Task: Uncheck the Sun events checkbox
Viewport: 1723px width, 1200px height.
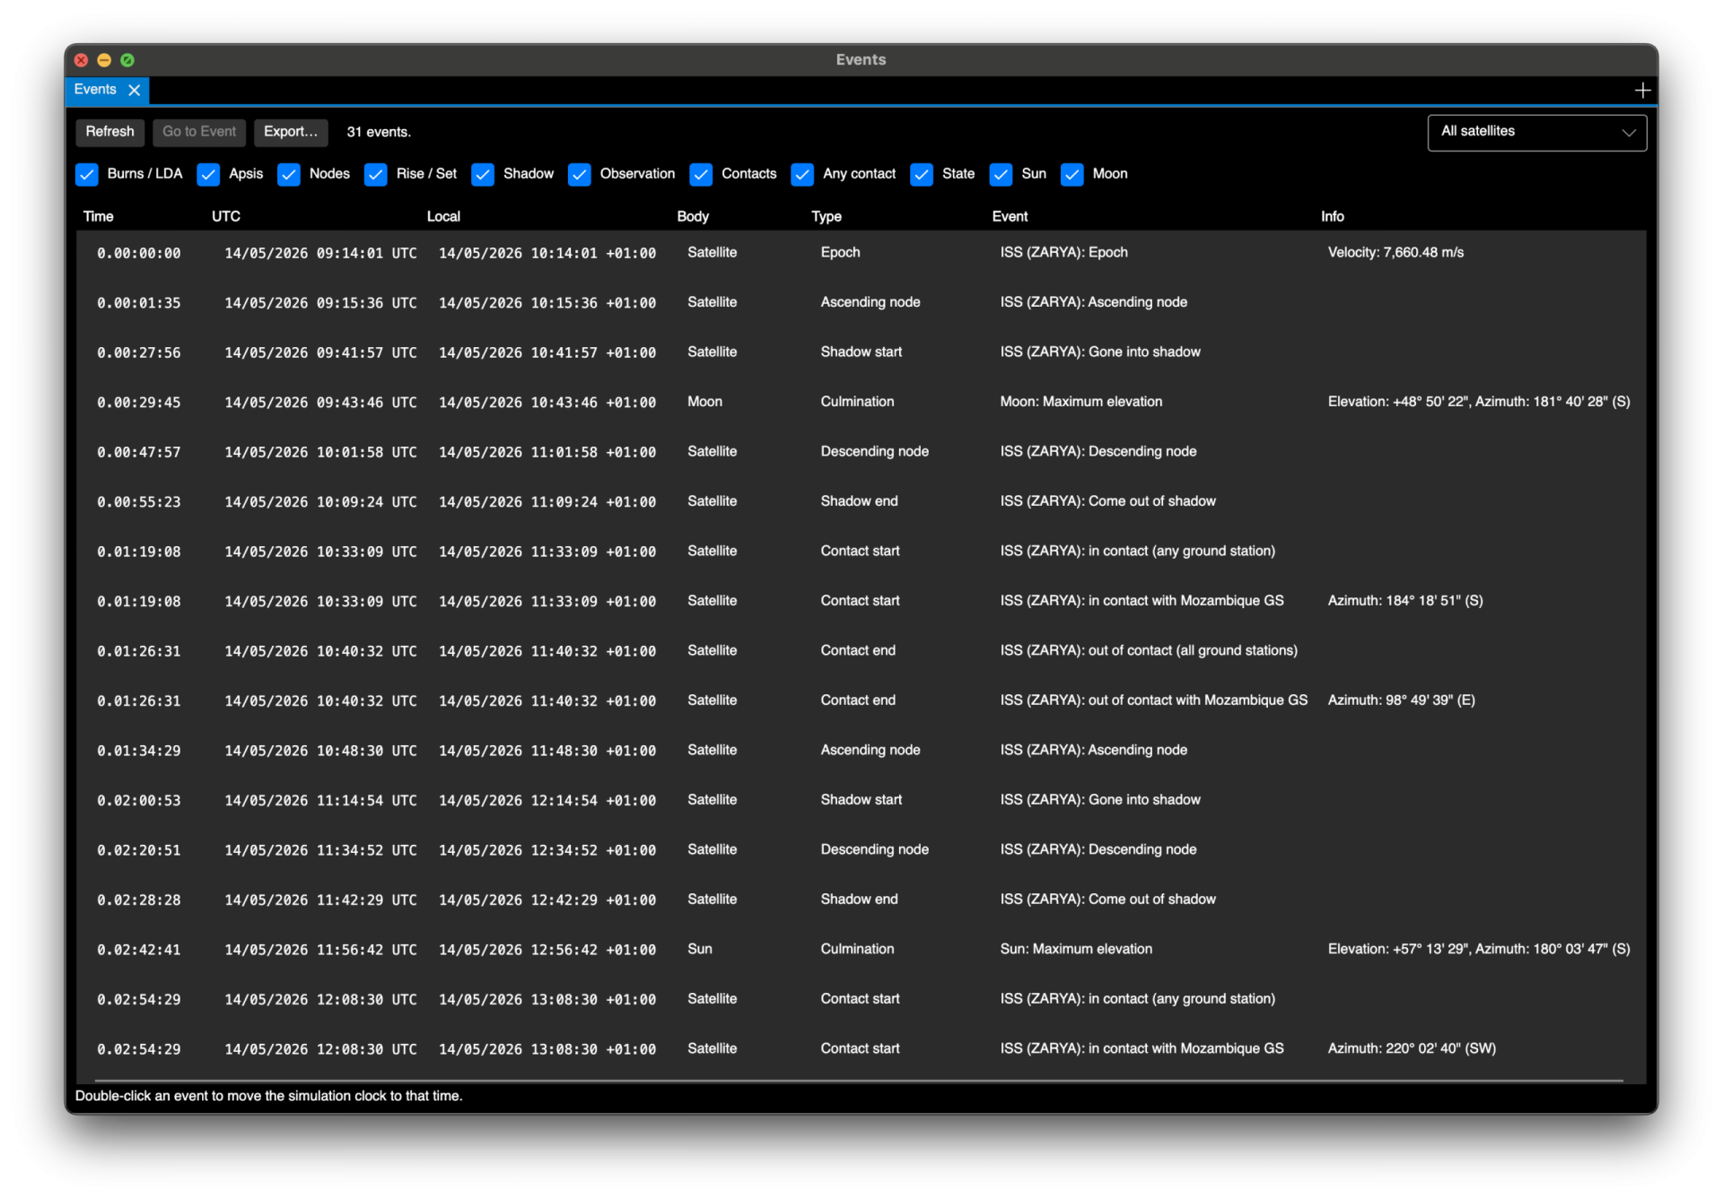Action: pos(1001,174)
